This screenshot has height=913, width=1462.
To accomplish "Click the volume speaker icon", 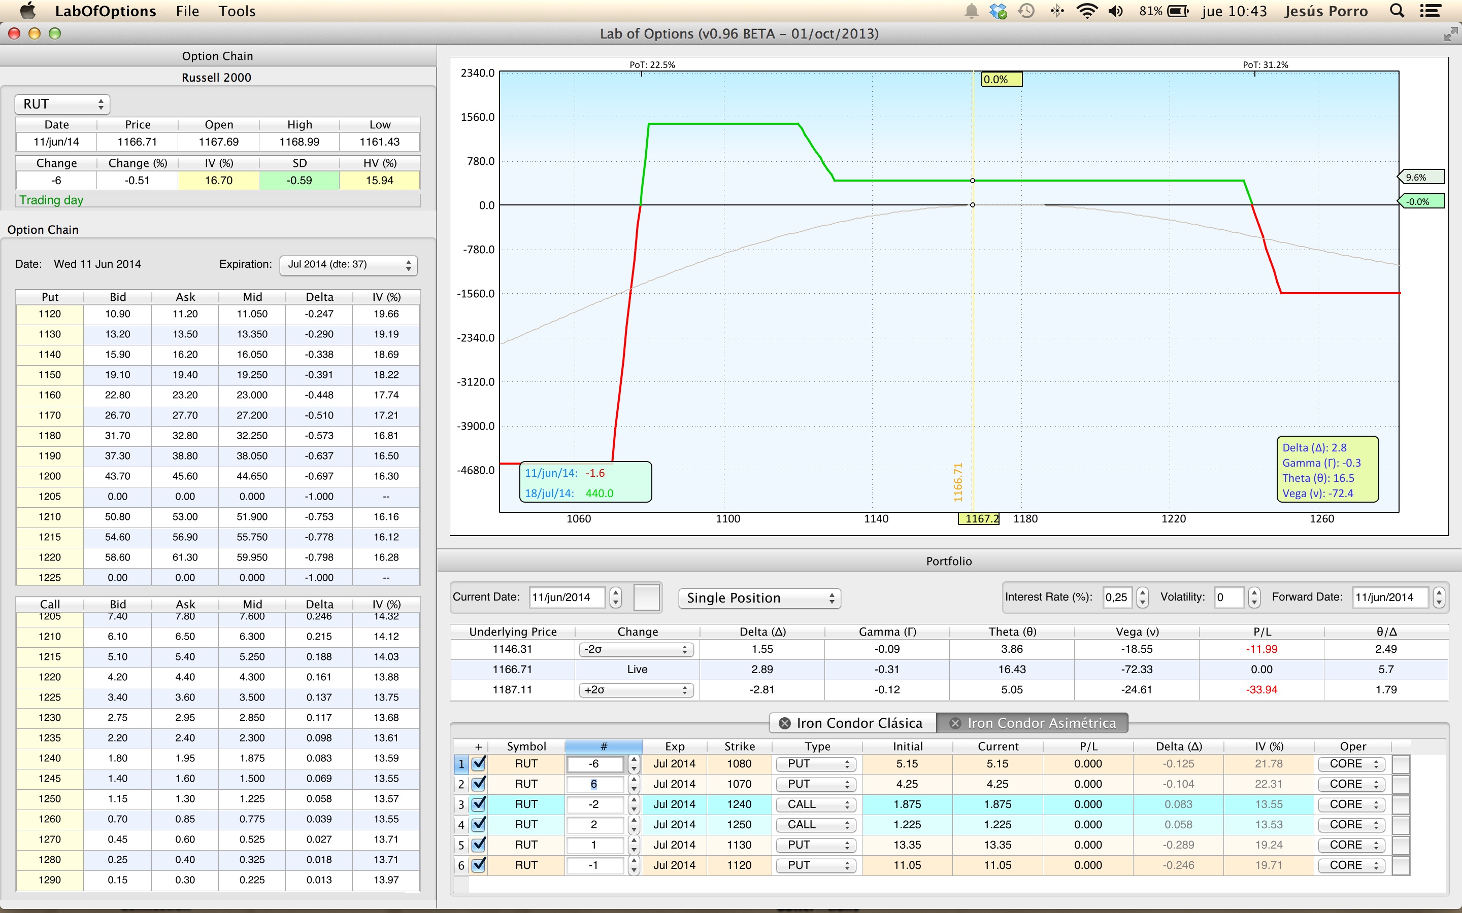I will coord(1115,12).
